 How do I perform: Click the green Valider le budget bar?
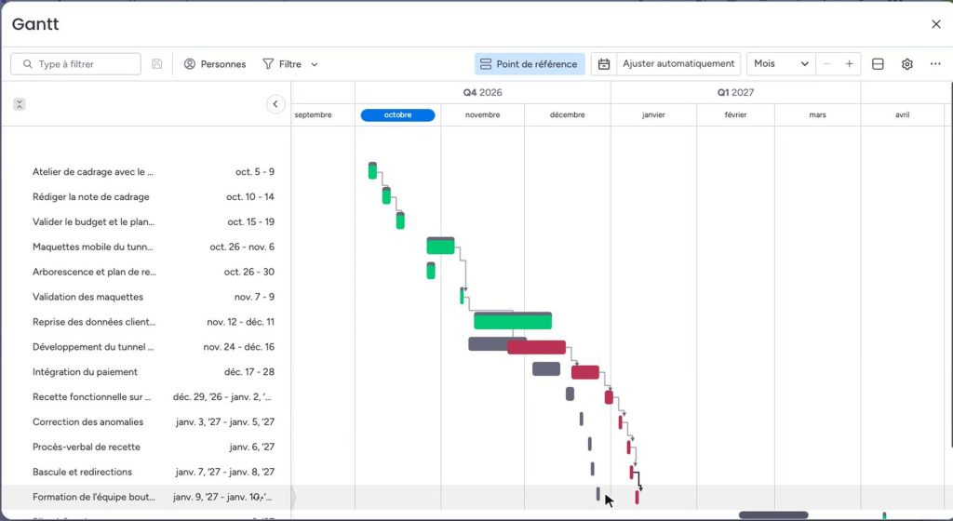[400, 220]
